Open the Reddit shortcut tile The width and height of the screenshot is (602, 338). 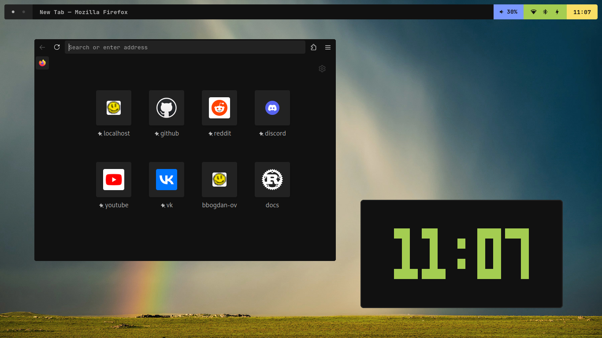219,108
